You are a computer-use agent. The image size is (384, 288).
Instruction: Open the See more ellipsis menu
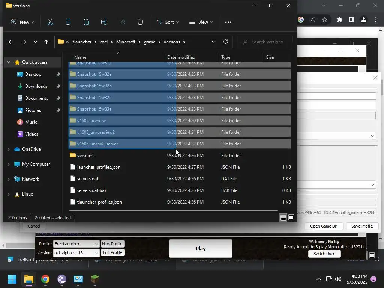[x=228, y=22]
